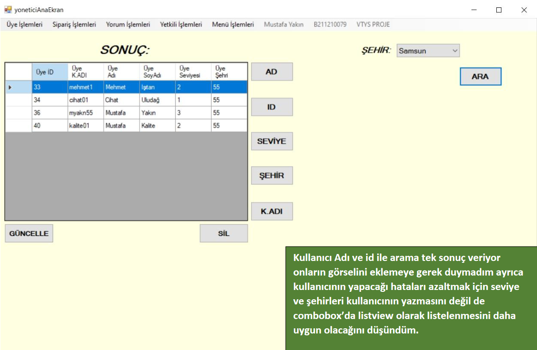
Task: Click the yoneticiAnaEkran window app icon
Action: pyautogui.click(x=7, y=9)
